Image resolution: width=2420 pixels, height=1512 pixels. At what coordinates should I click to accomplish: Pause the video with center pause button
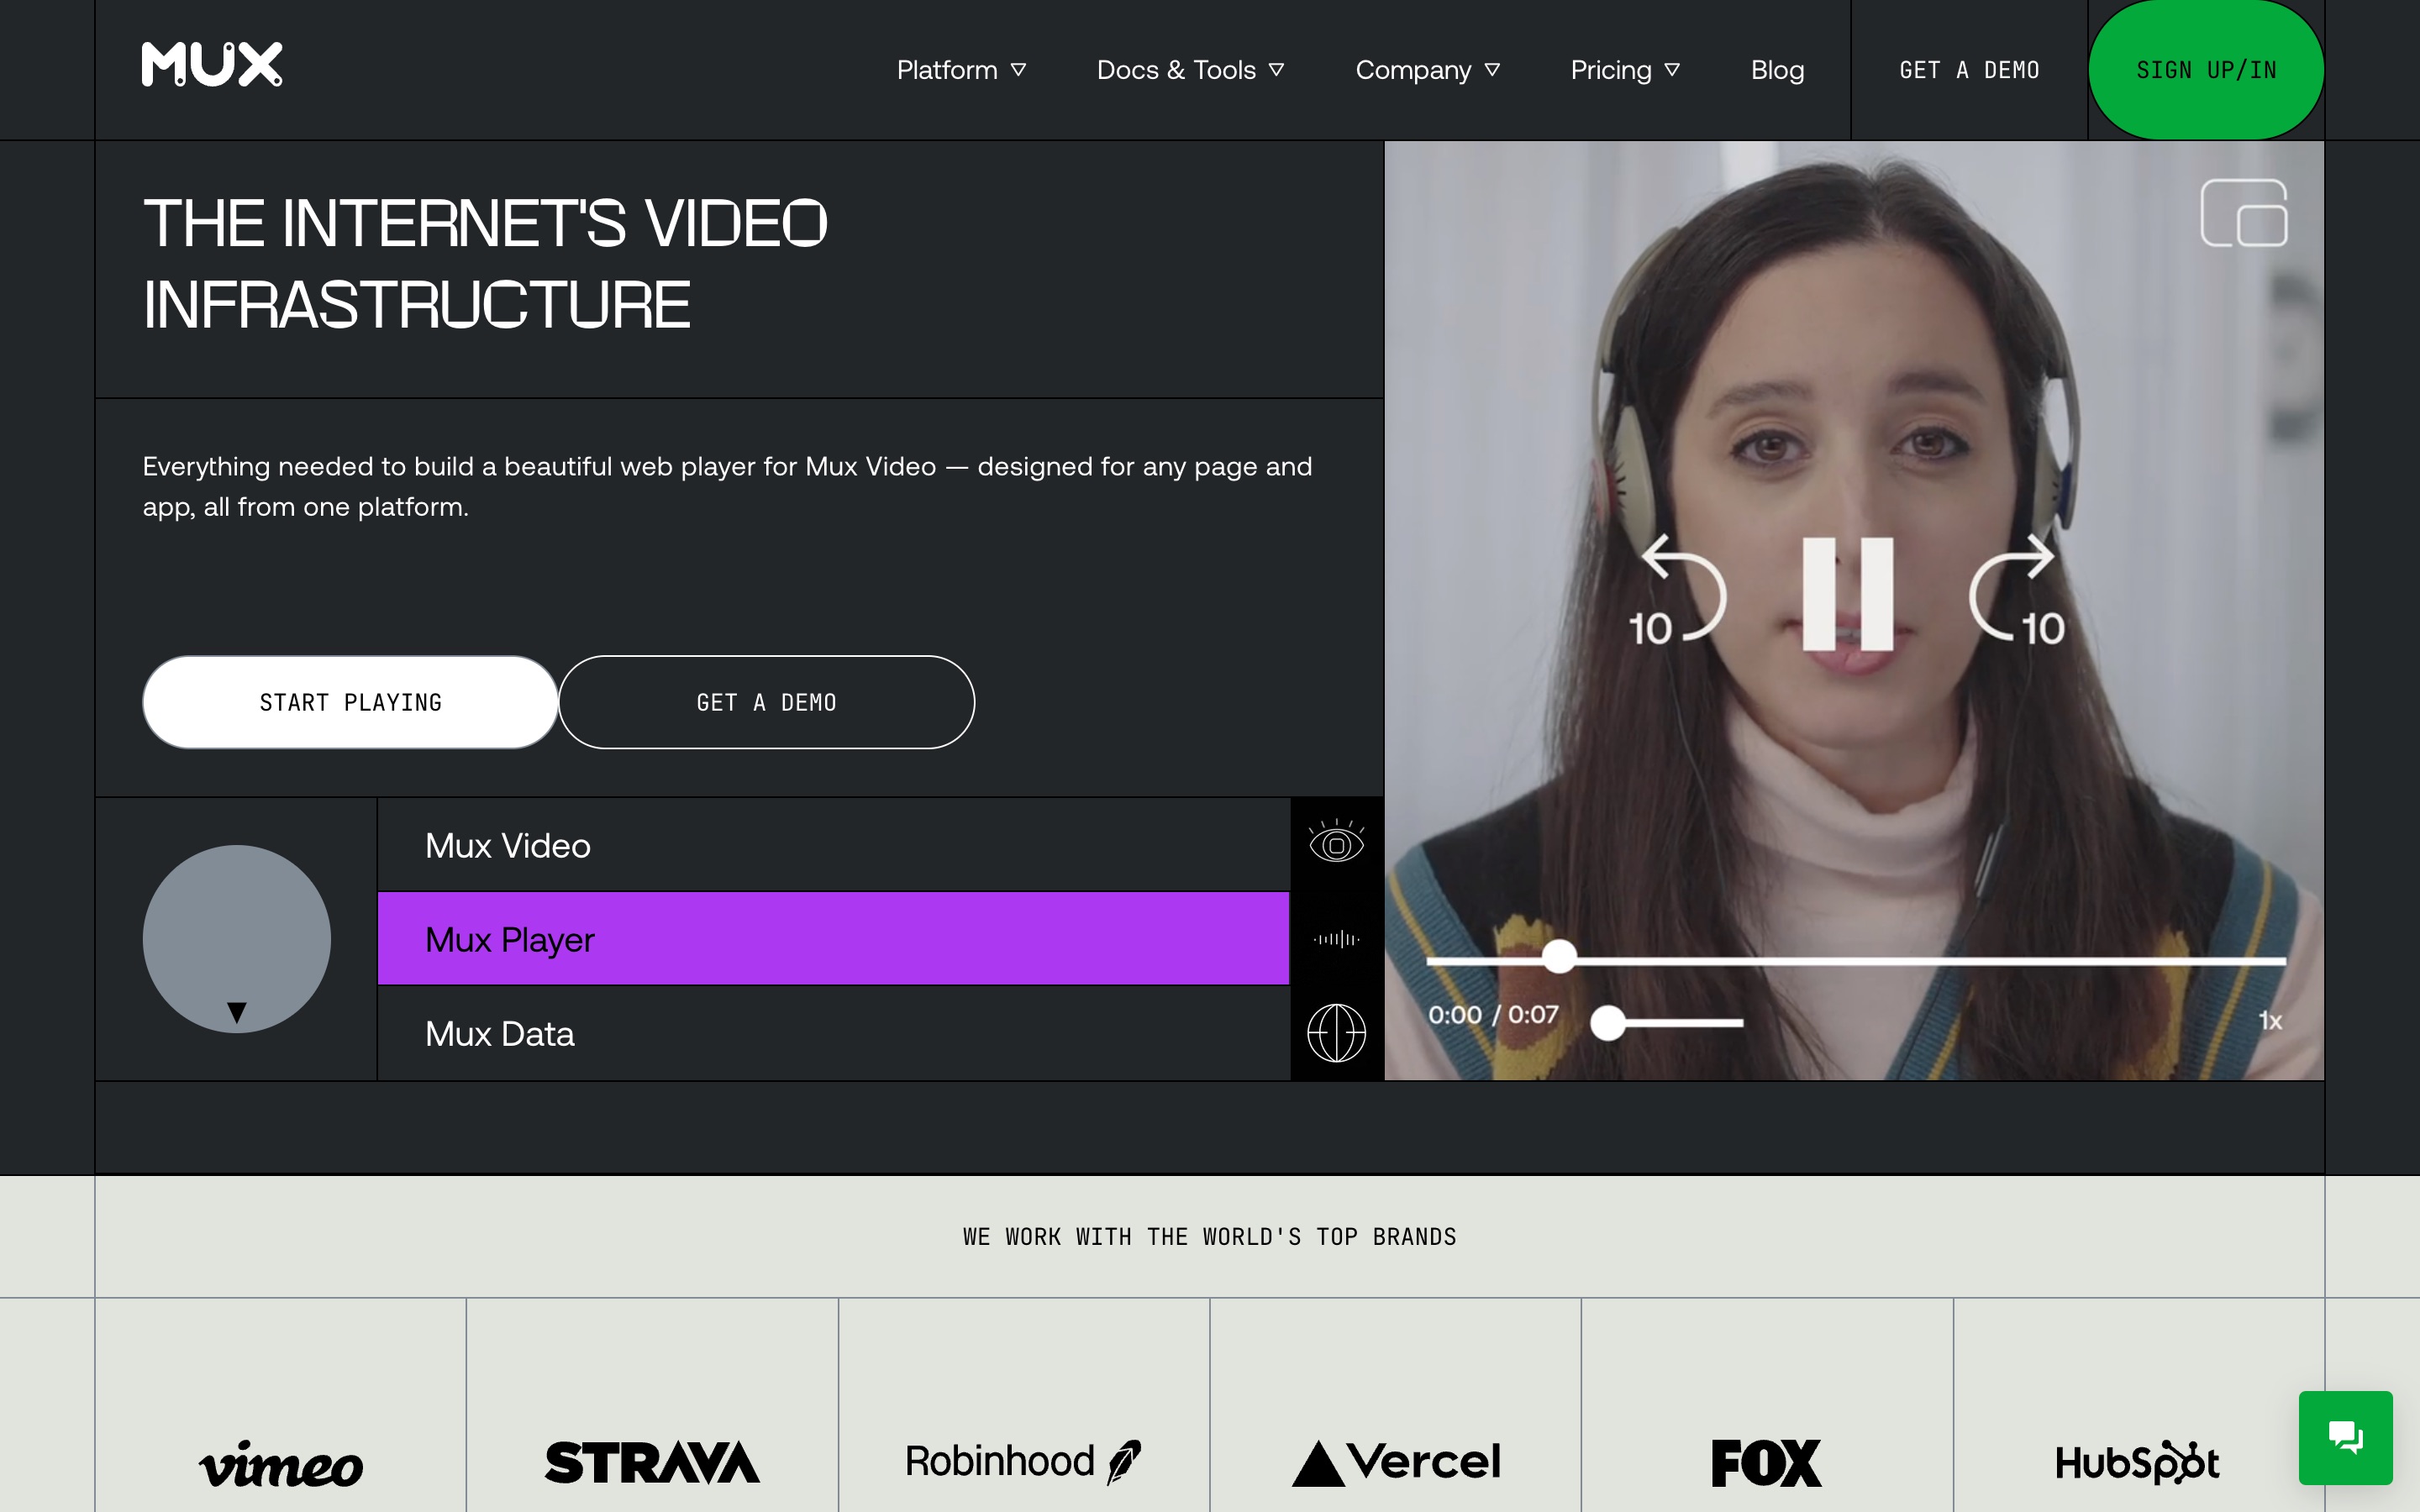pos(1847,594)
